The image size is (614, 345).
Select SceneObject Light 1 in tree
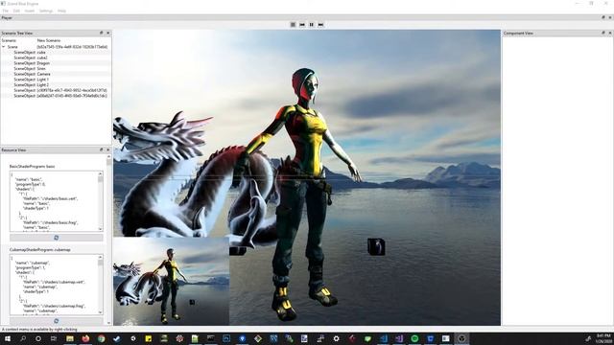pos(56,80)
